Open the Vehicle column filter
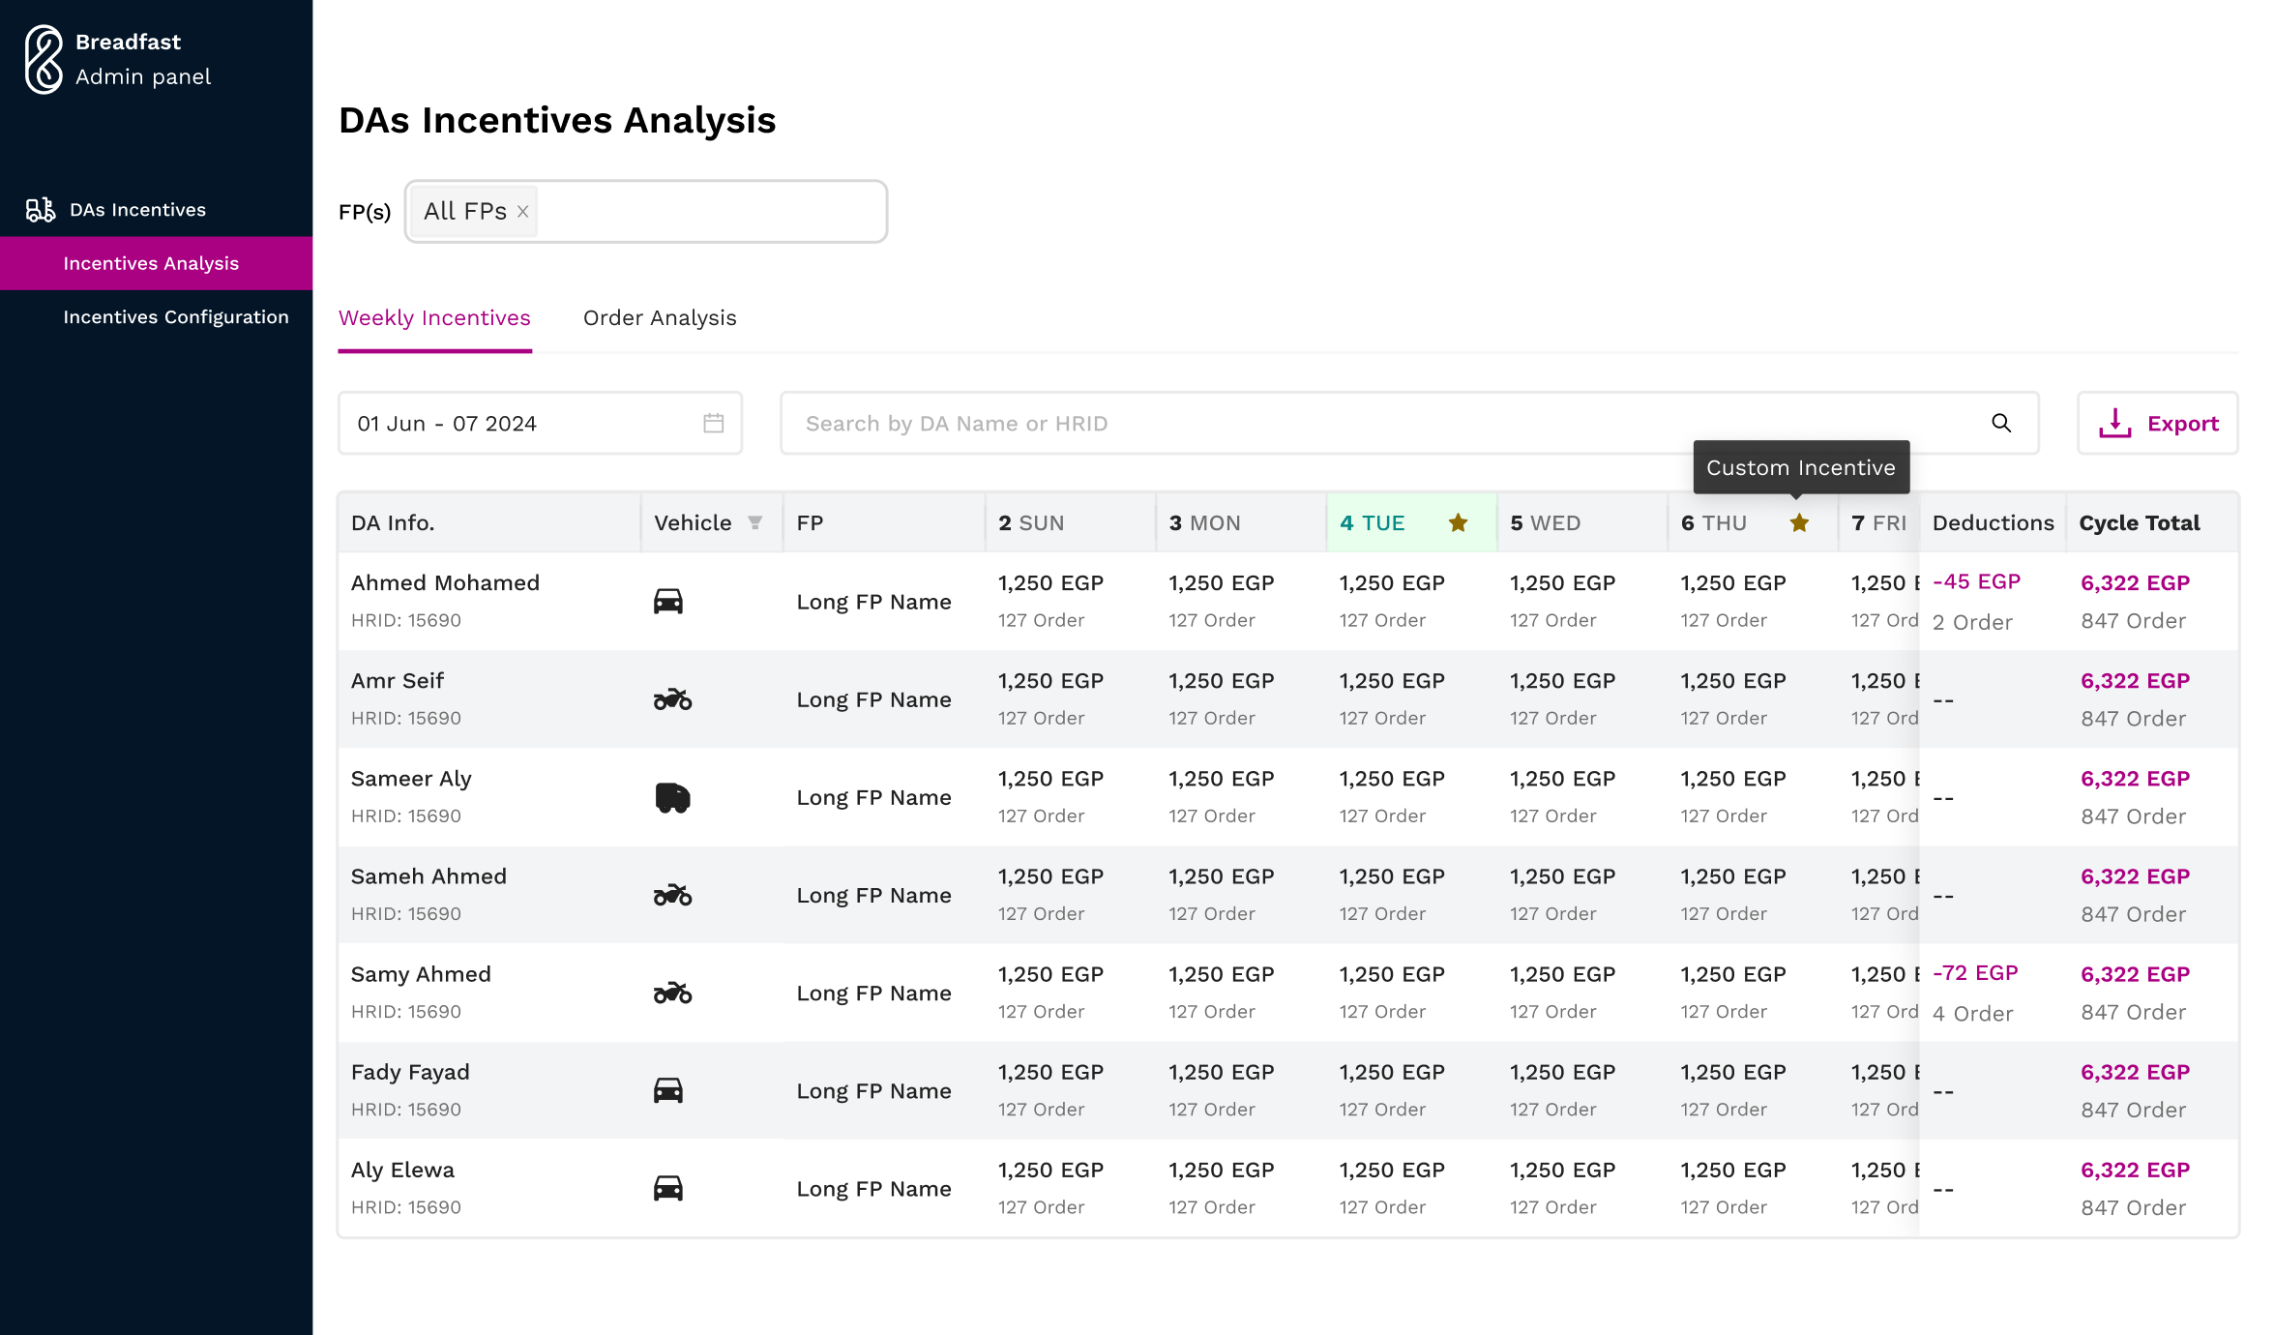The image size is (2275, 1335). coord(754,523)
